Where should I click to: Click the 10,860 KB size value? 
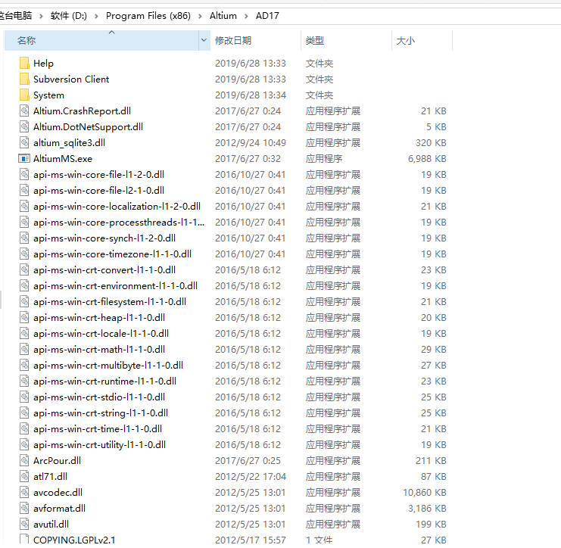[x=425, y=492]
